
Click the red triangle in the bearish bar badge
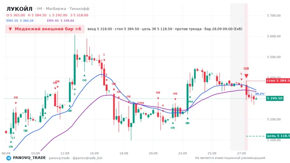point(10,29)
